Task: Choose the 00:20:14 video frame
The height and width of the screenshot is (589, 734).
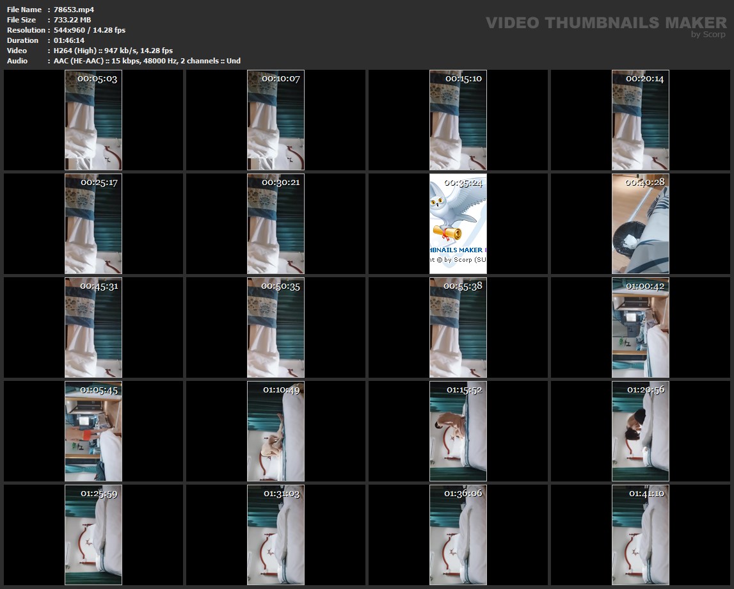Action: pyautogui.click(x=641, y=120)
